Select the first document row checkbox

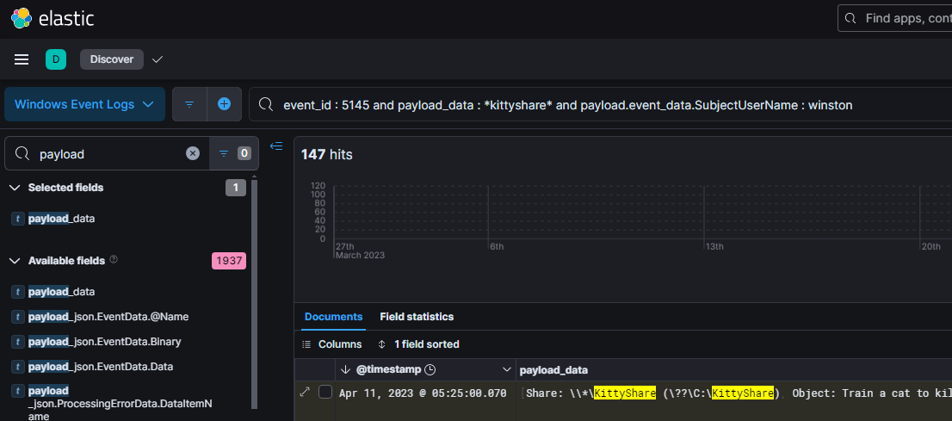pos(325,393)
